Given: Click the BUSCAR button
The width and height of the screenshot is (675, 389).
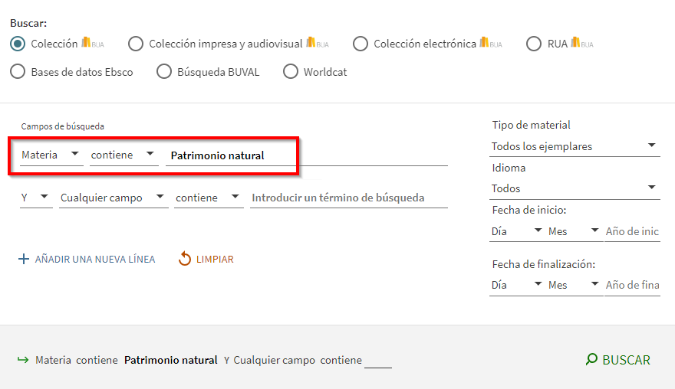Looking at the screenshot, I should (x=618, y=360).
